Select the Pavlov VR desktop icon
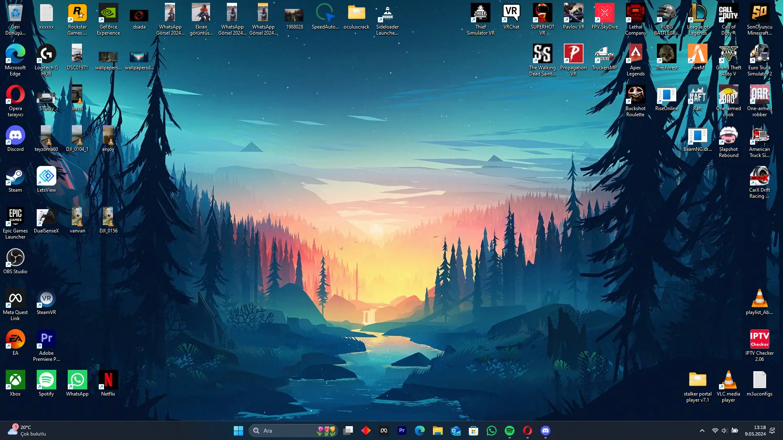 (x=573, y=16)
